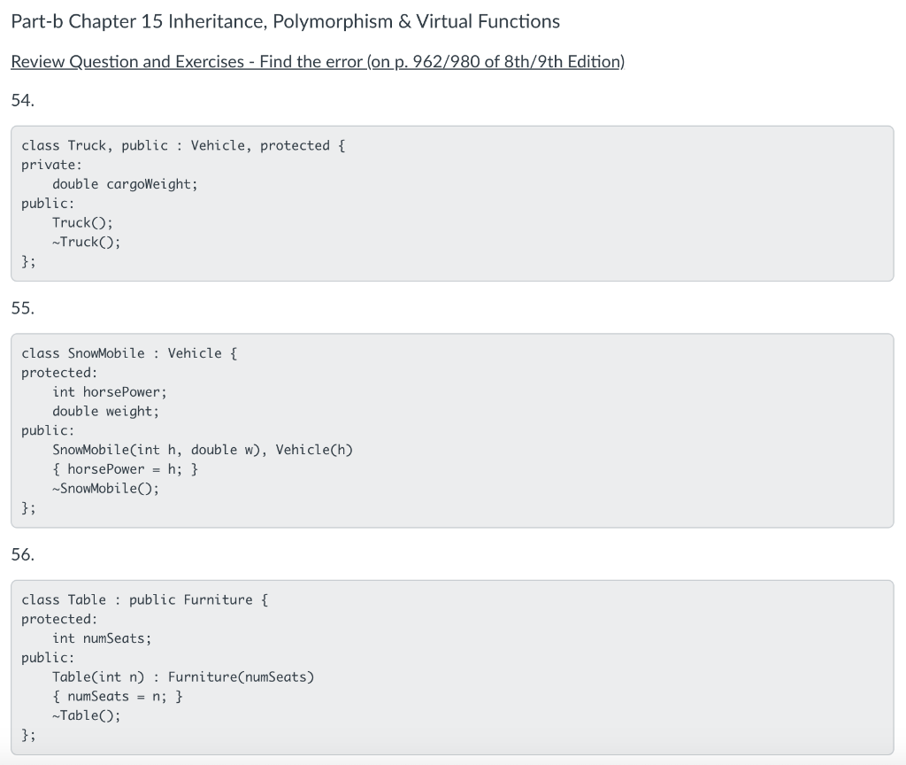Screen dimensions: 906x765
Task: Click the 'SnowMobile(int h, double w)' constructor line
Action: tap(203, 449)
